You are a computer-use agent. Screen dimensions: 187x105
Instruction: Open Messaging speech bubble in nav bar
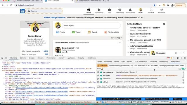[x=120, y=10]
